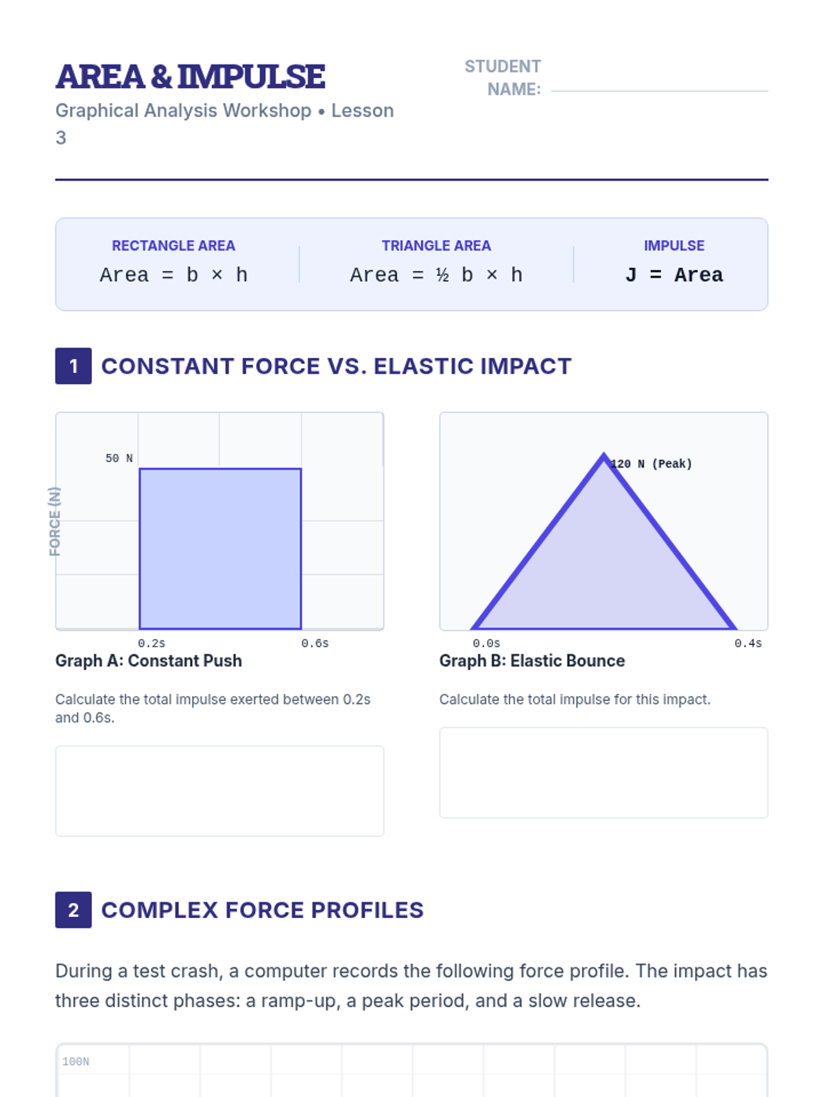Select the blue rectangle in Graph A
Screen dimensions: 823x1097
click(x=220, y=548)
